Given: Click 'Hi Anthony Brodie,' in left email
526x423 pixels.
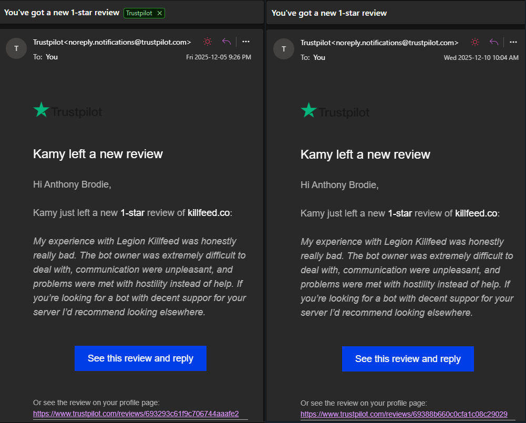Looking at the screenshot, I should (72, 184).
